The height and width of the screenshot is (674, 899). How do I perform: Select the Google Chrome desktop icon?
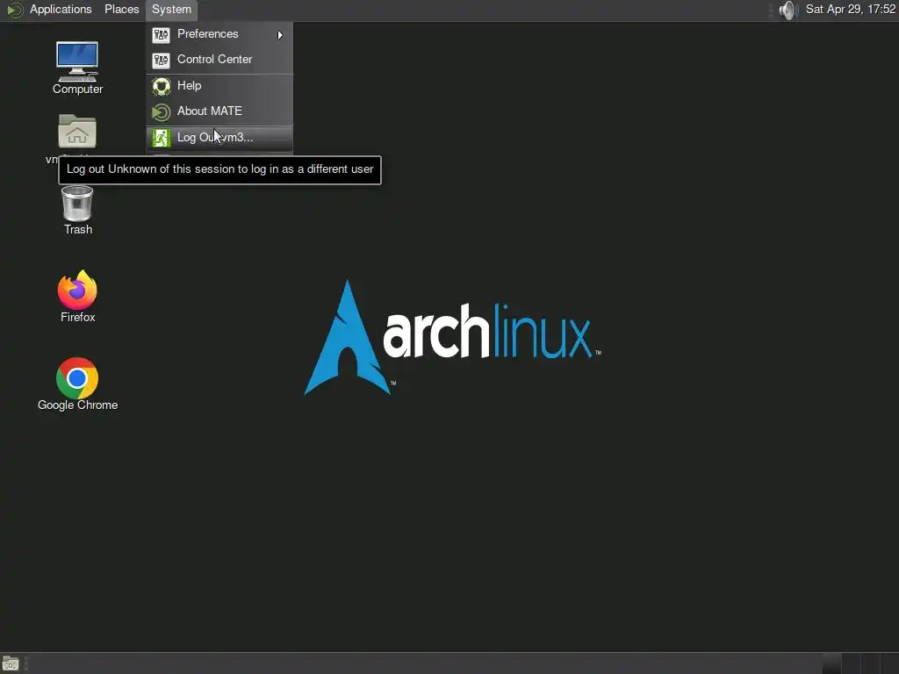[x=77, y=384]
